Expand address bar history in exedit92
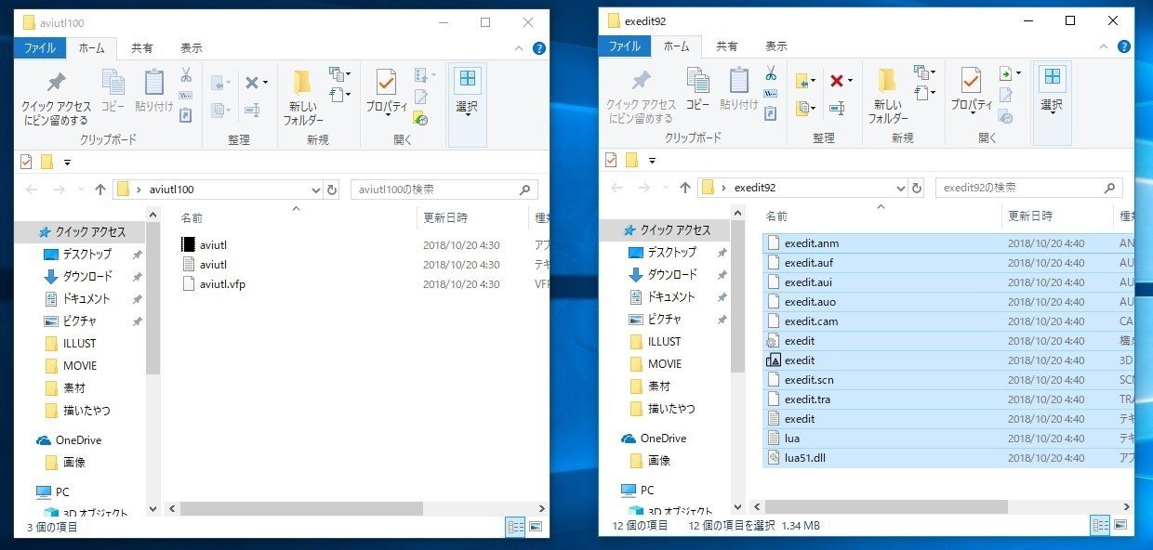This screenshot has width=1153, height=550. pos(900,188)
